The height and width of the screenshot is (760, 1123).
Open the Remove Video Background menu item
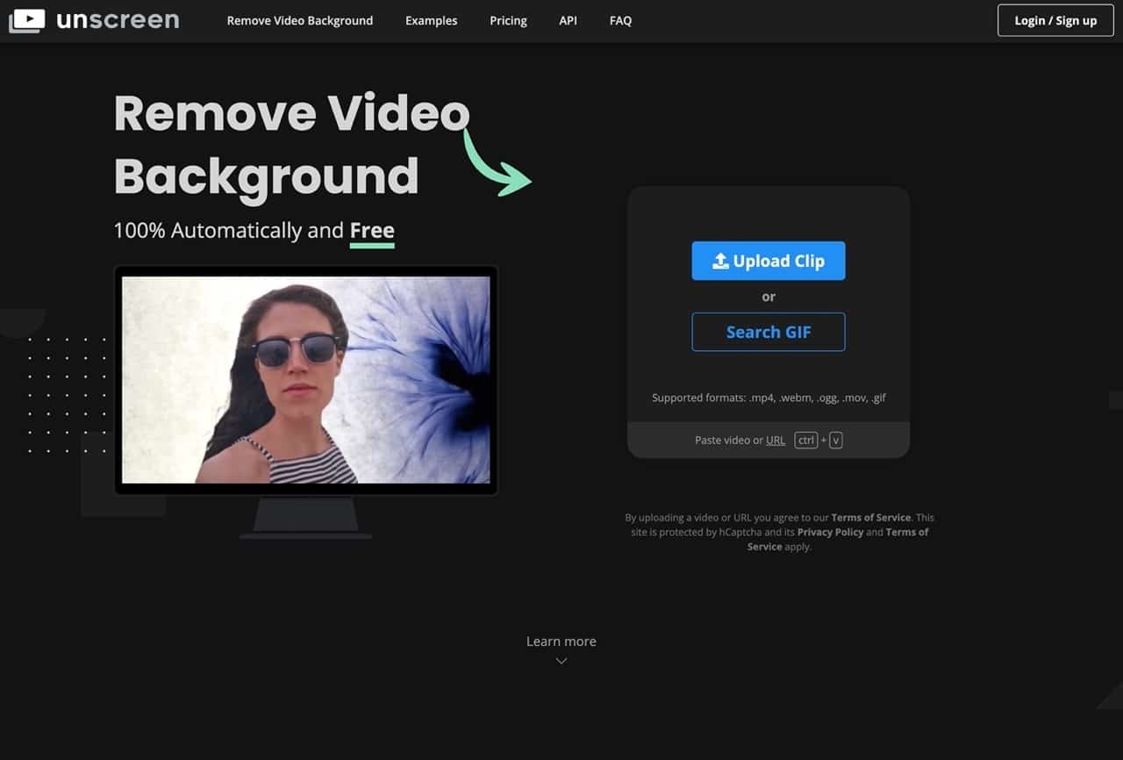coord(300,20)
